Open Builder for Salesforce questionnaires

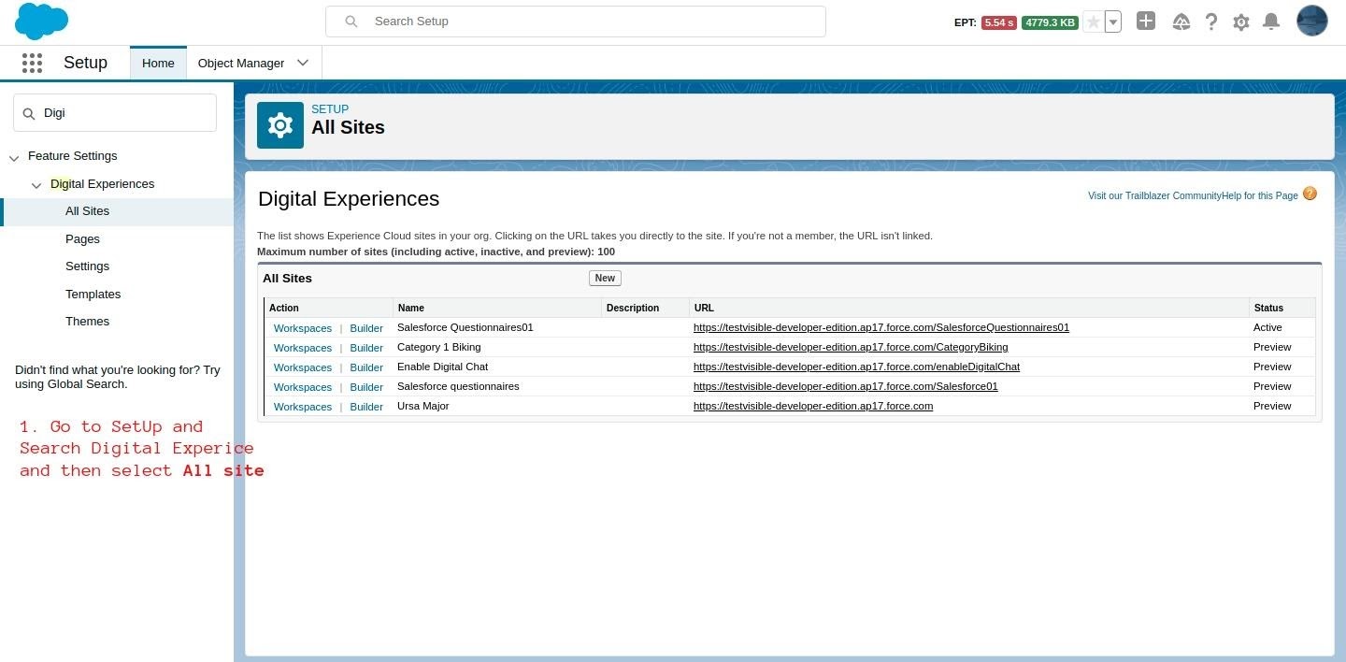pyautogui.click(x=366, y=387)
